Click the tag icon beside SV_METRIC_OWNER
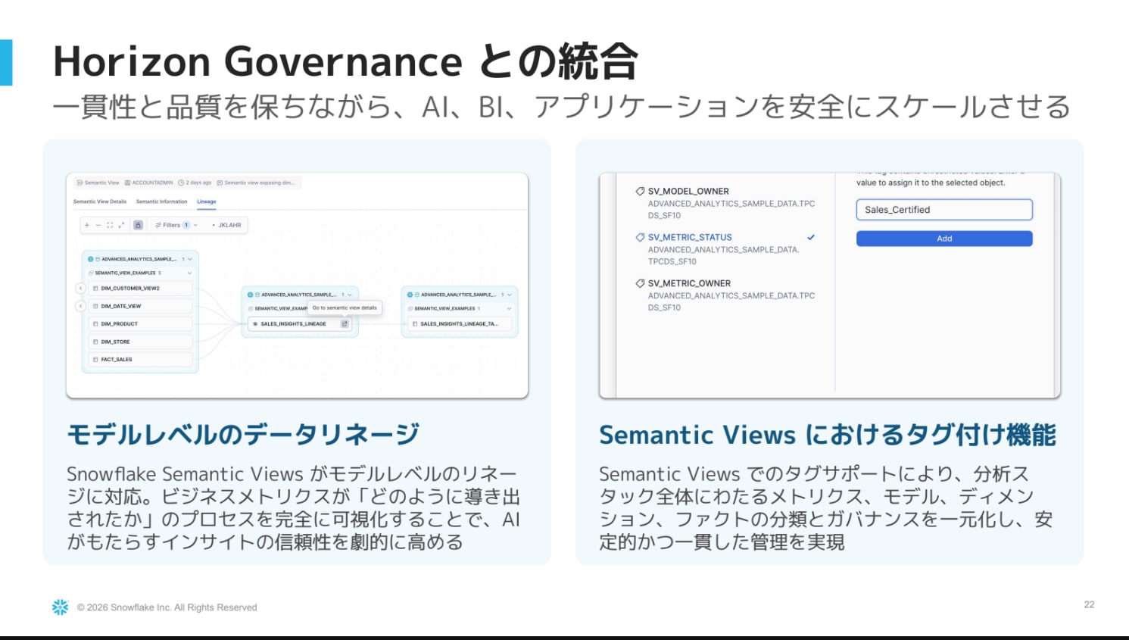The width and height of the screenshot is (1129, 640). pyautogui.click(x=640, y=283)
